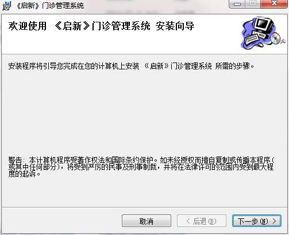Click the 警告 copyright warning paragraph
The width and height of the screenshot is (289, 235).
pos(141,167)
